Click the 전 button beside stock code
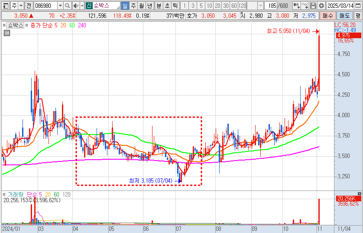The width and height of the screenshot is (363, 233). [29, 6]
